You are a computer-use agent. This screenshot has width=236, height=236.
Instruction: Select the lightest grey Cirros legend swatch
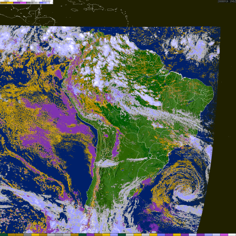point(38,3)
